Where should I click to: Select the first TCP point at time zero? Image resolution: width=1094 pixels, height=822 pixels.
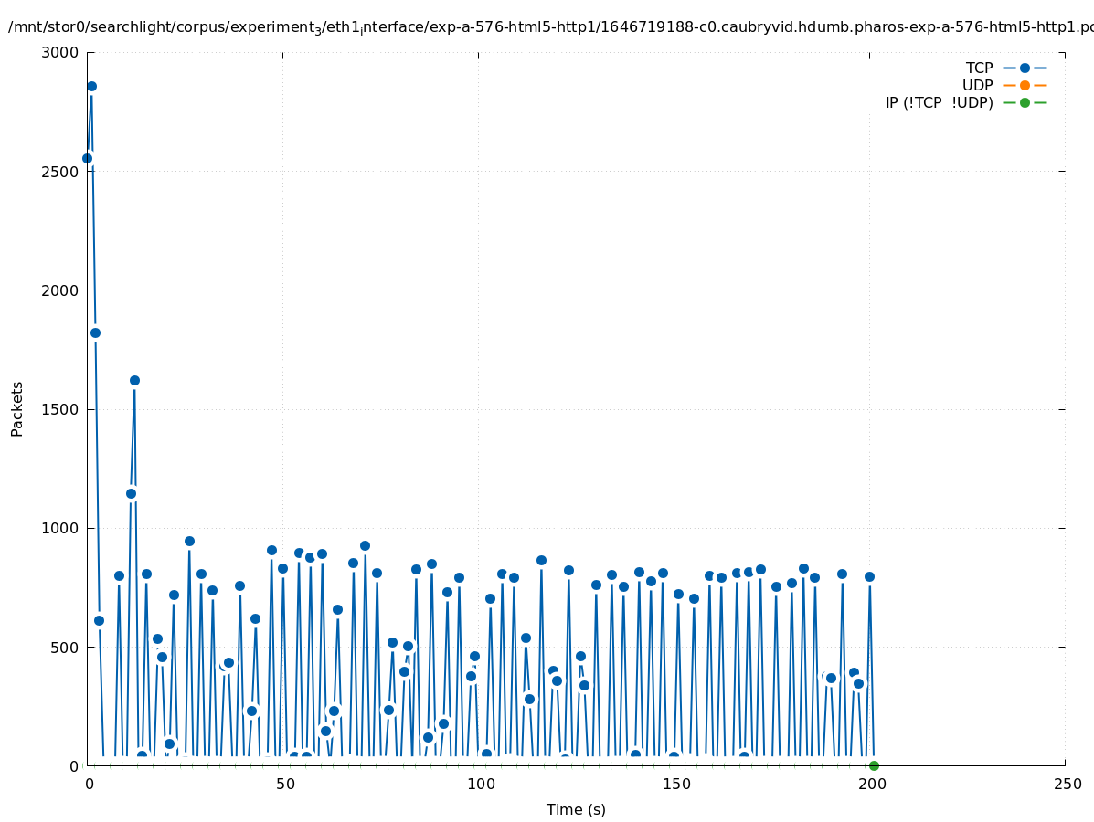click(x=87, y=158)
